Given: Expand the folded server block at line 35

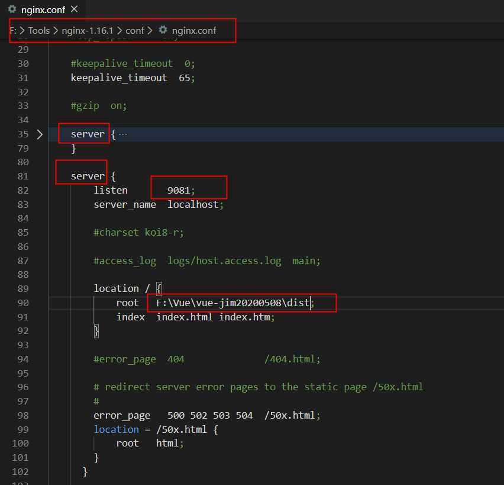Looking at the screenshot, I should 40,134.
